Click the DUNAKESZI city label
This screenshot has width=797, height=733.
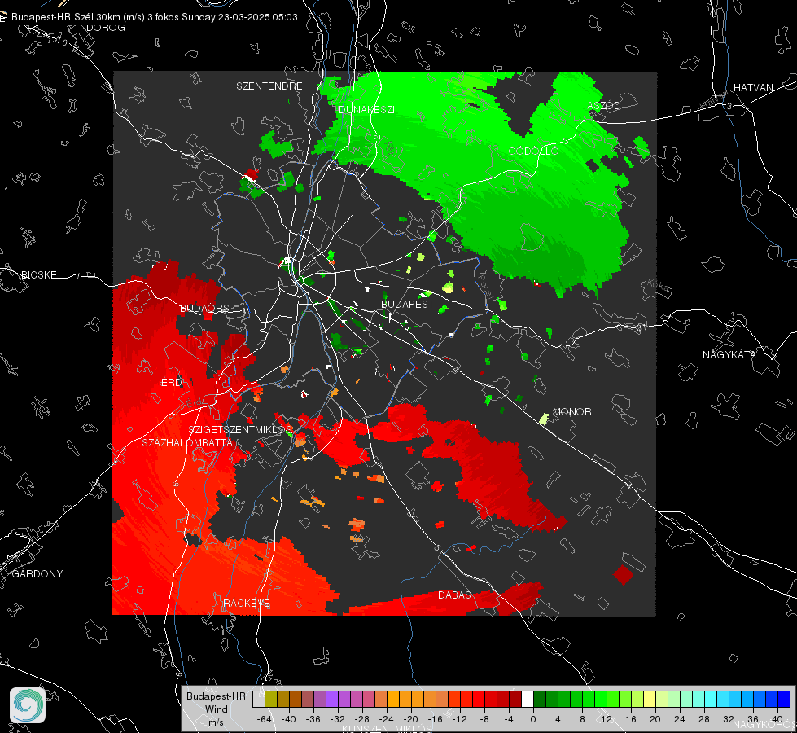(366, 109)
